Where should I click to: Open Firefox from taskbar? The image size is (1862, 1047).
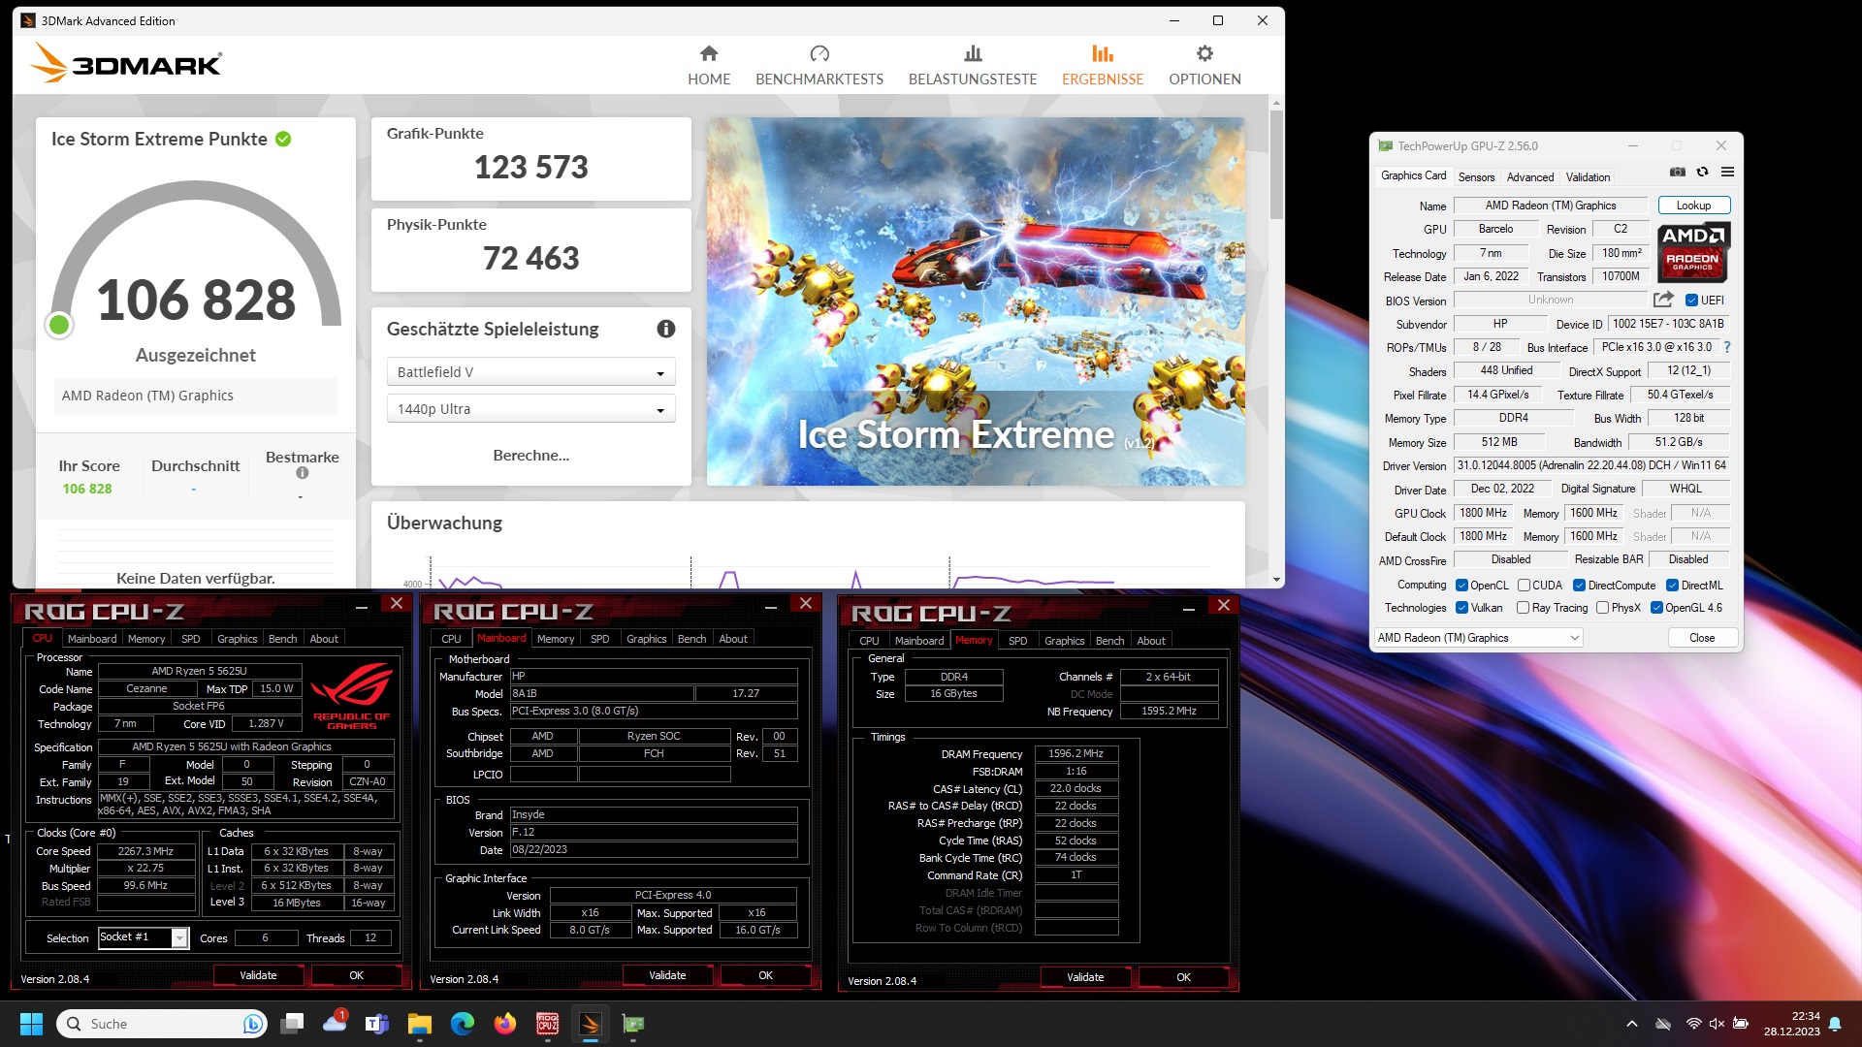505,1024
